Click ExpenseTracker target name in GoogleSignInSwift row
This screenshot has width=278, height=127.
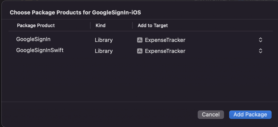pyautogui.click(x=165, y=51)
